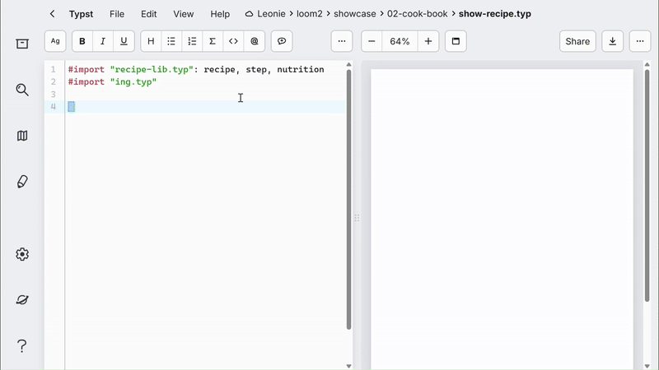Insert a reference with the @ icon
Screen dimensions: 659x370
pos(254,41)
